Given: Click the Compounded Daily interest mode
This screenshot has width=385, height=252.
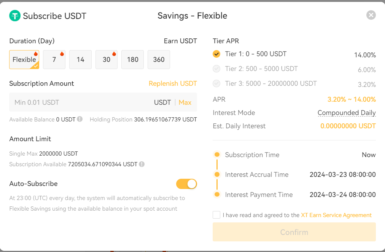Looking at the screenshot, I should [x=347, y=113].
